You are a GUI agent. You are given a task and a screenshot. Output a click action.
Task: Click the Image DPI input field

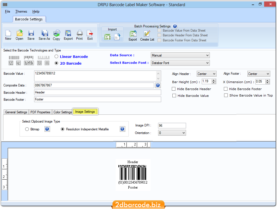point(172,126)
